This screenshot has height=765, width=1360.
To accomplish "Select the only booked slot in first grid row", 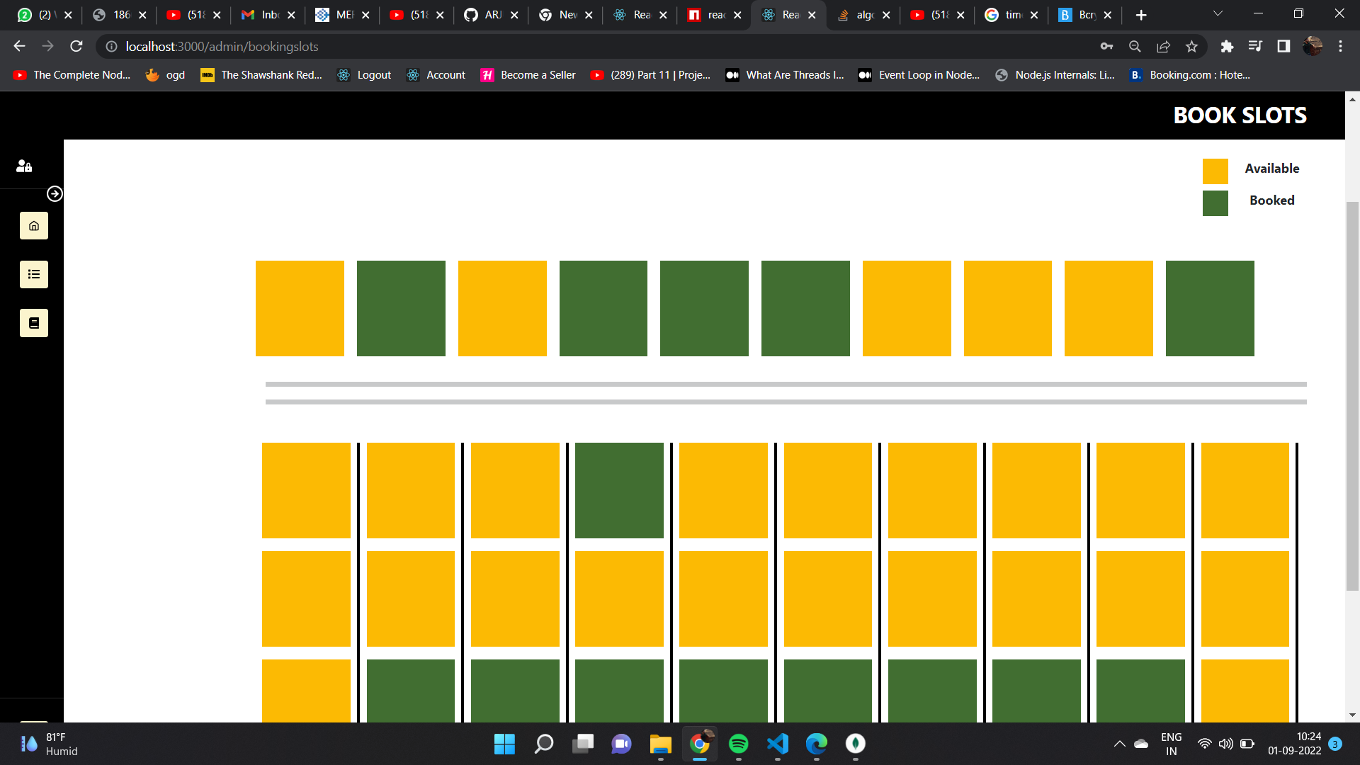I will 619,490.
